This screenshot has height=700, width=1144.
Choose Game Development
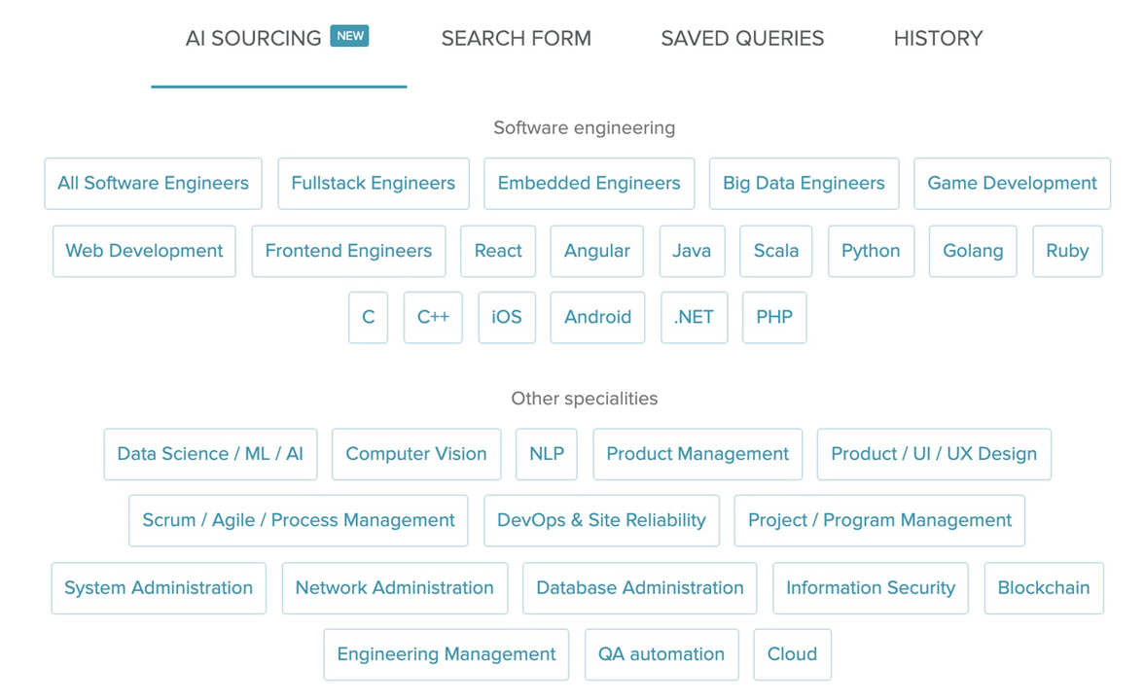1012,183
